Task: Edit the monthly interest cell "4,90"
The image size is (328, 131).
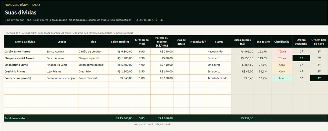Action: [142, 65]
